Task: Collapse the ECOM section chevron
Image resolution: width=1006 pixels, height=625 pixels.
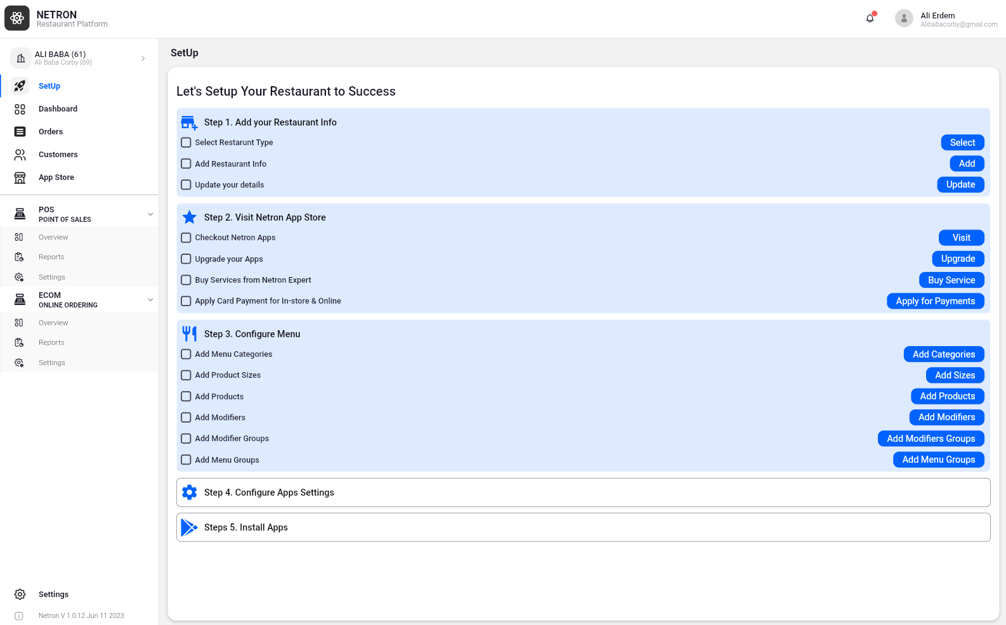Action: 150,300
